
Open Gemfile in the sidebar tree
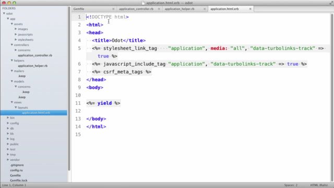pyautogui.click(x=15, y=175)
